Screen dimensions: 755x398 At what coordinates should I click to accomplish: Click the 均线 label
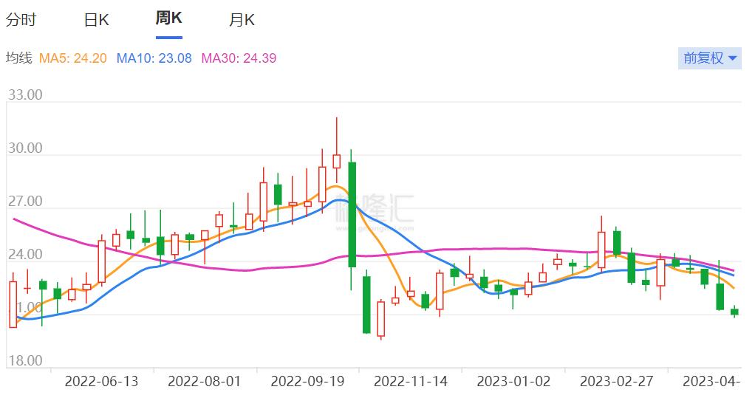point(18,58)
